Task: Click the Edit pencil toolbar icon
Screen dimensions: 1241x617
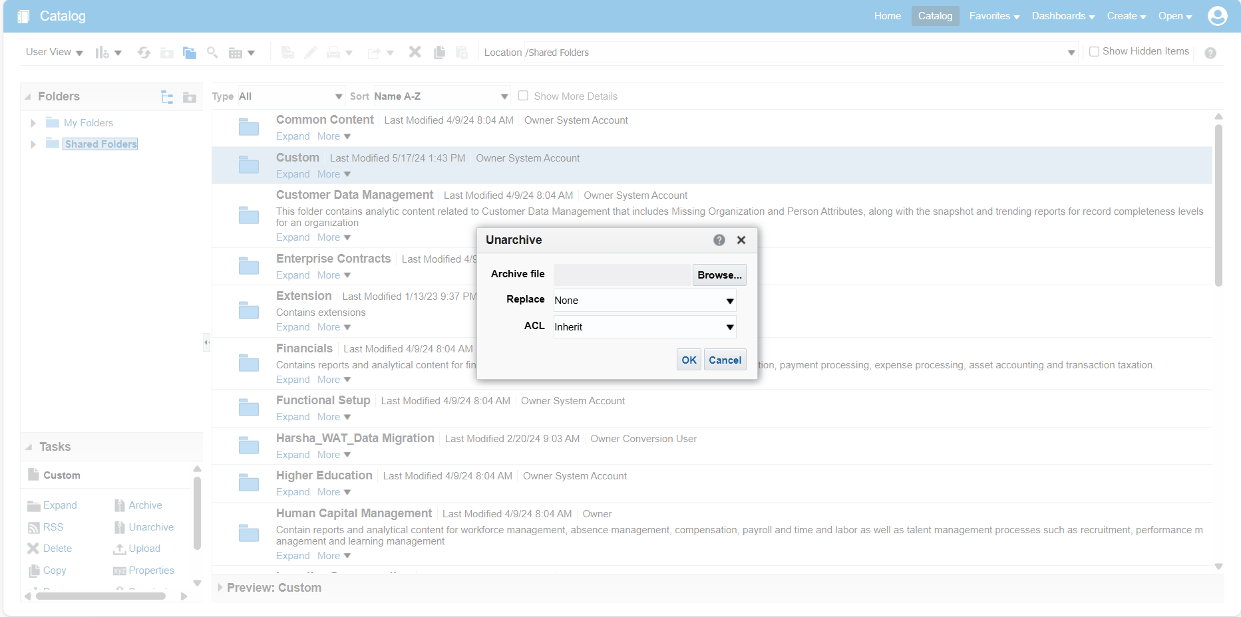Action: click(x=310, y=53)
